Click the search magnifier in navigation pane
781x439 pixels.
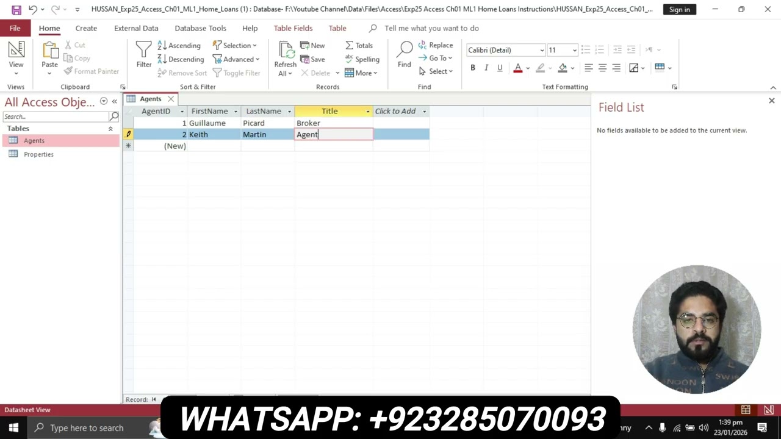coord(113,116)
